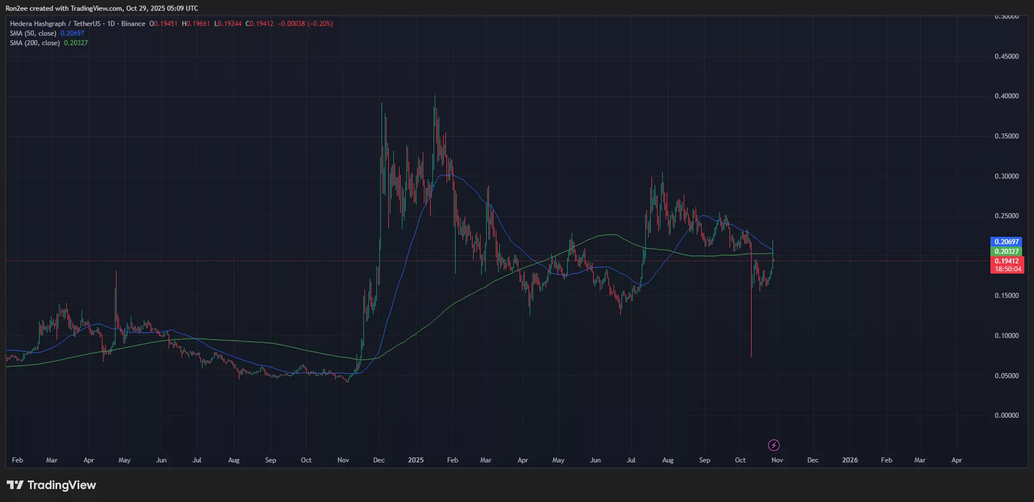Select the green 0.20327 SMA price tag
The width and height of the screenshot is (1034, 502).
tap(1006, 252)
